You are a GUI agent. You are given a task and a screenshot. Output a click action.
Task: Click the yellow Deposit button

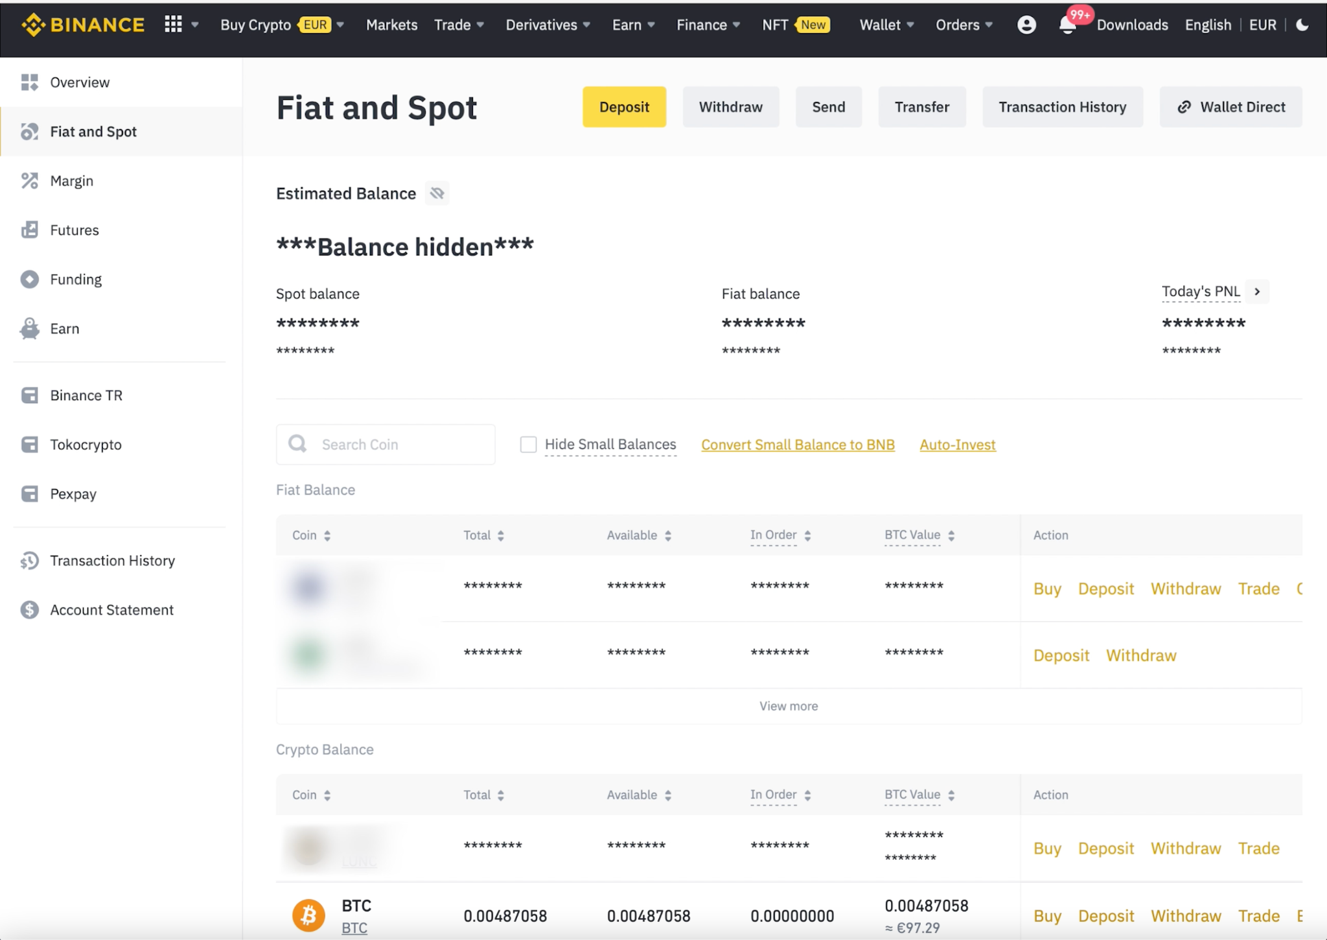click(x=624, y=107)
